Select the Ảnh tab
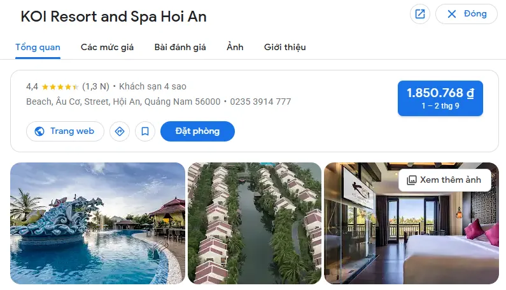 point(235,48)
